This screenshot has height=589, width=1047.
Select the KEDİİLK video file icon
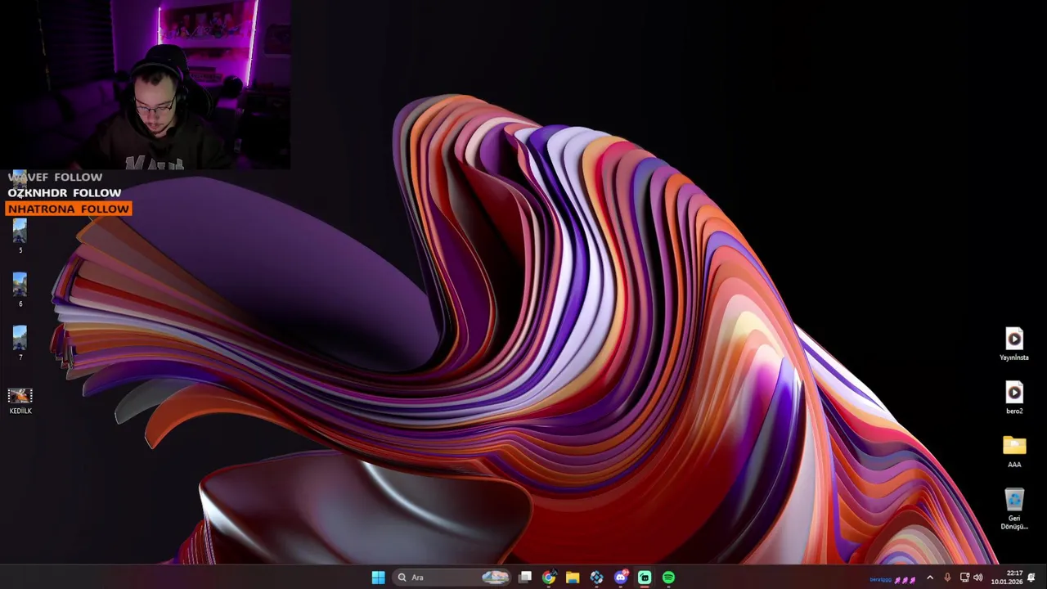(x=20, y=401)
